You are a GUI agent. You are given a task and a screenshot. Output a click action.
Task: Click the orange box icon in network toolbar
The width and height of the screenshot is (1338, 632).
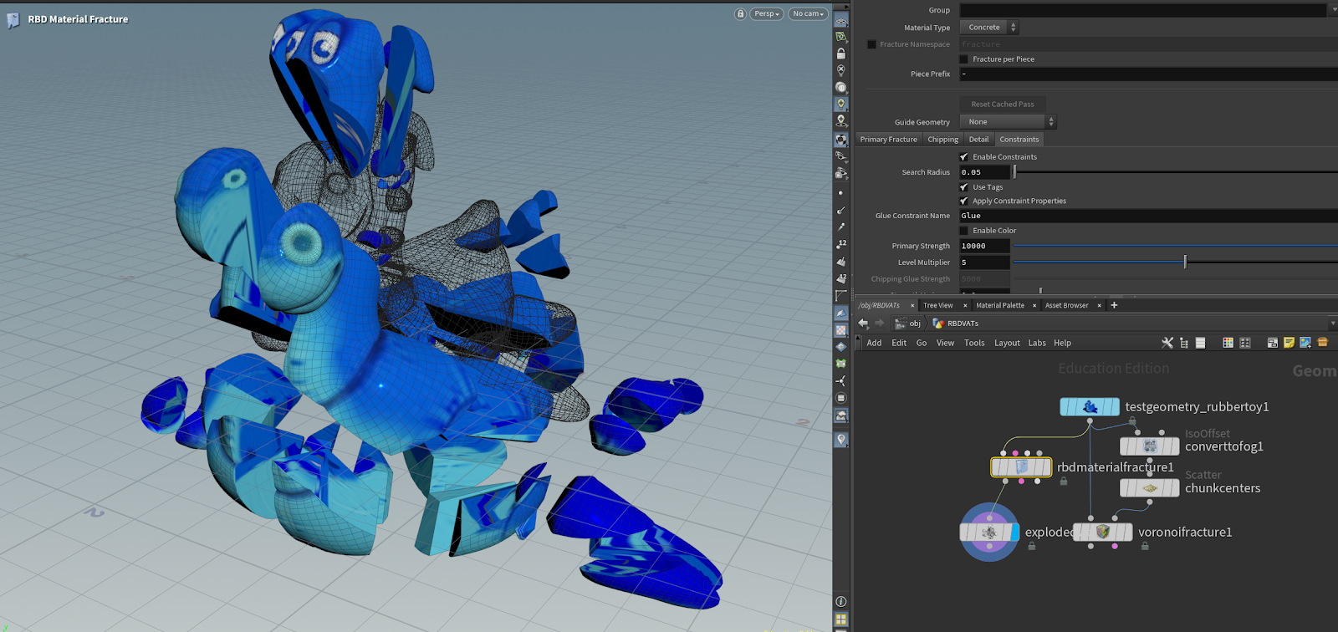[1322, 343]
